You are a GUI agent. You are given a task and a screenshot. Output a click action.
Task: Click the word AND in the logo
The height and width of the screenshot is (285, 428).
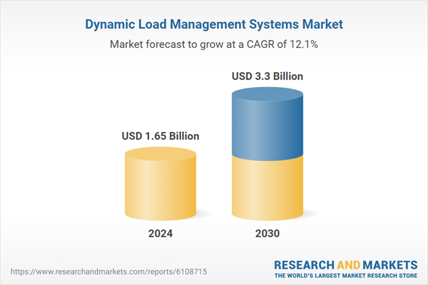[347, 264]
